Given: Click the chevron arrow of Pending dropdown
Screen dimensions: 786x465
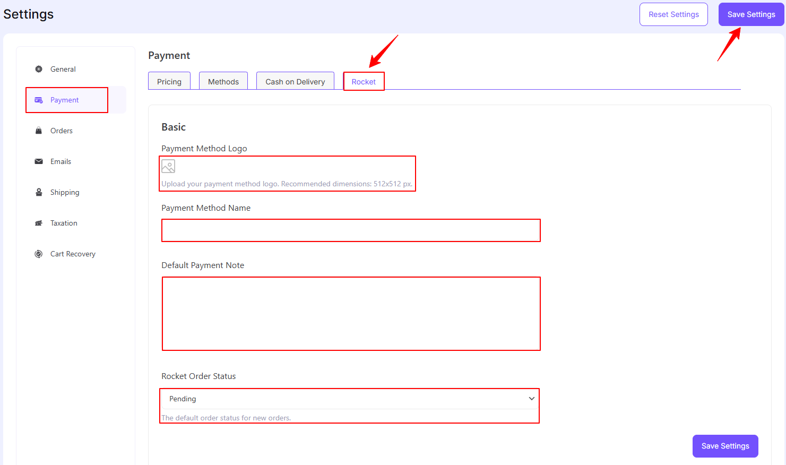Looking at the screenshot, I should point(531,399).
